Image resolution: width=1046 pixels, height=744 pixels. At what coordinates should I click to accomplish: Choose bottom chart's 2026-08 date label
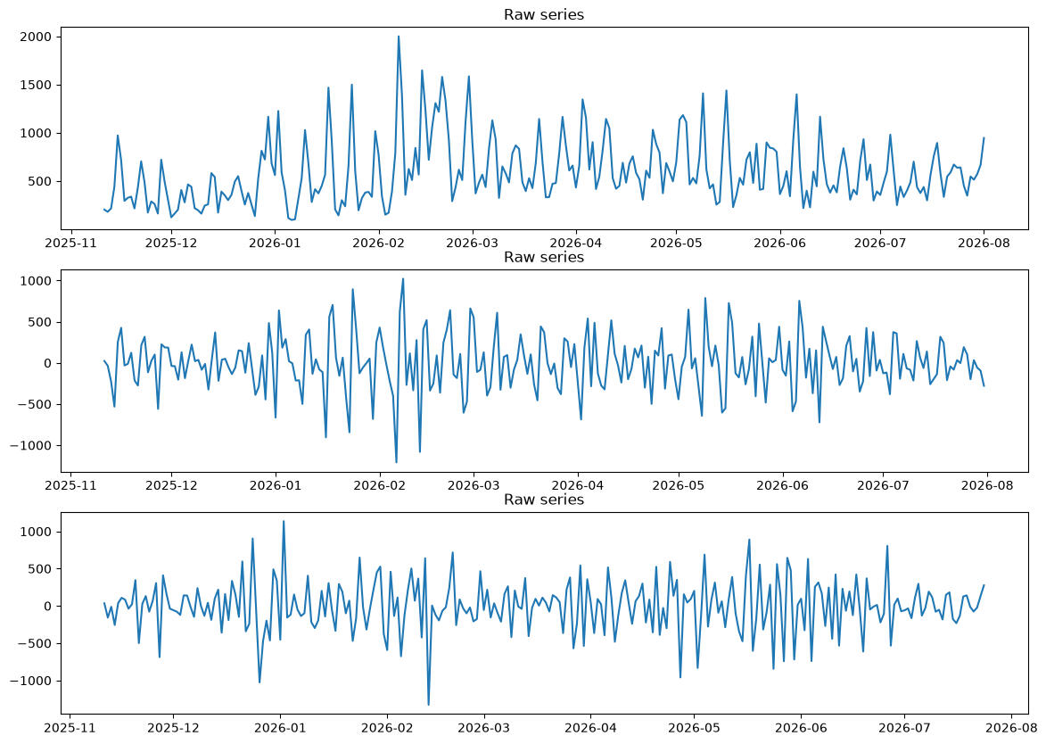point(1011,728)
